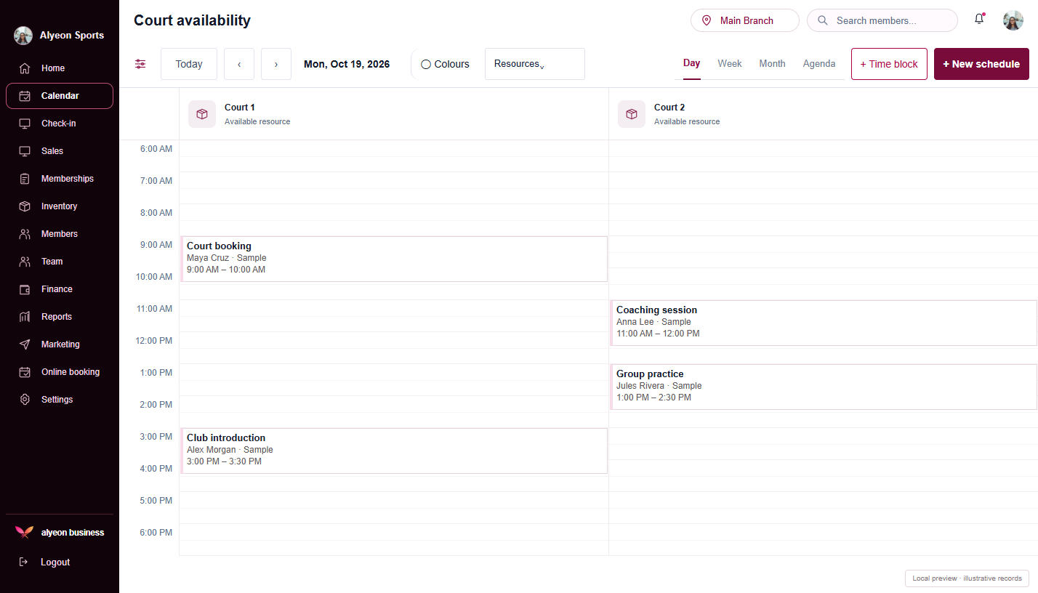Click the Reports chart icon
This screenshot has height=593, width=1038.
(x=25, y=317)
